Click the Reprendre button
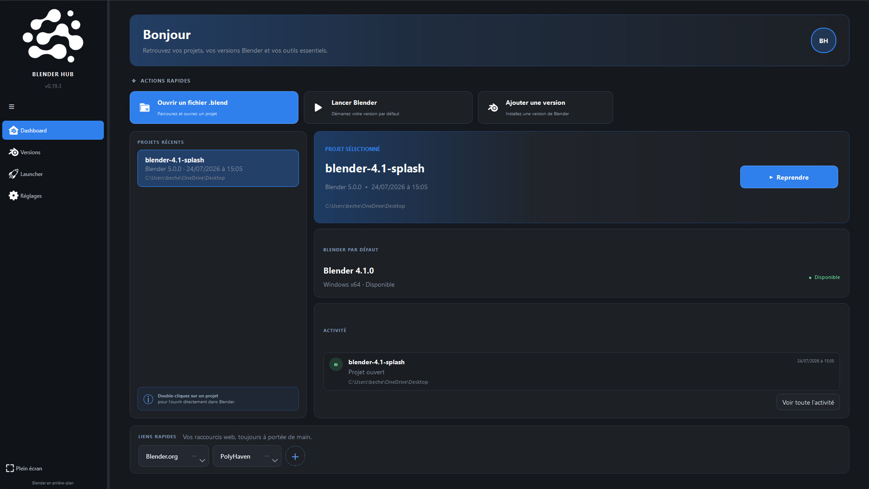Viewport: 869px width, 489px height. (789, 177)
